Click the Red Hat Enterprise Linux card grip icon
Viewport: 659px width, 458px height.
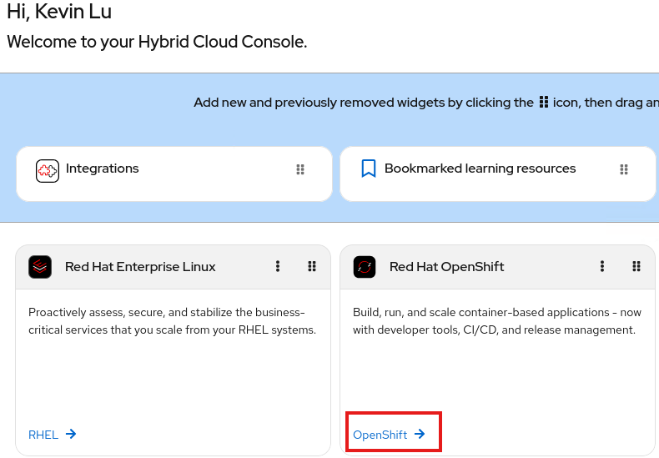(x=312, y=266)
